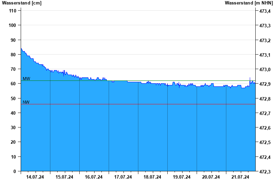Click the 30 cm tick value

(13, 127)
